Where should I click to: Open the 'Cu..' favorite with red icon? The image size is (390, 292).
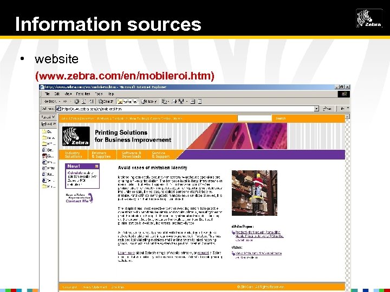(49, 156)
